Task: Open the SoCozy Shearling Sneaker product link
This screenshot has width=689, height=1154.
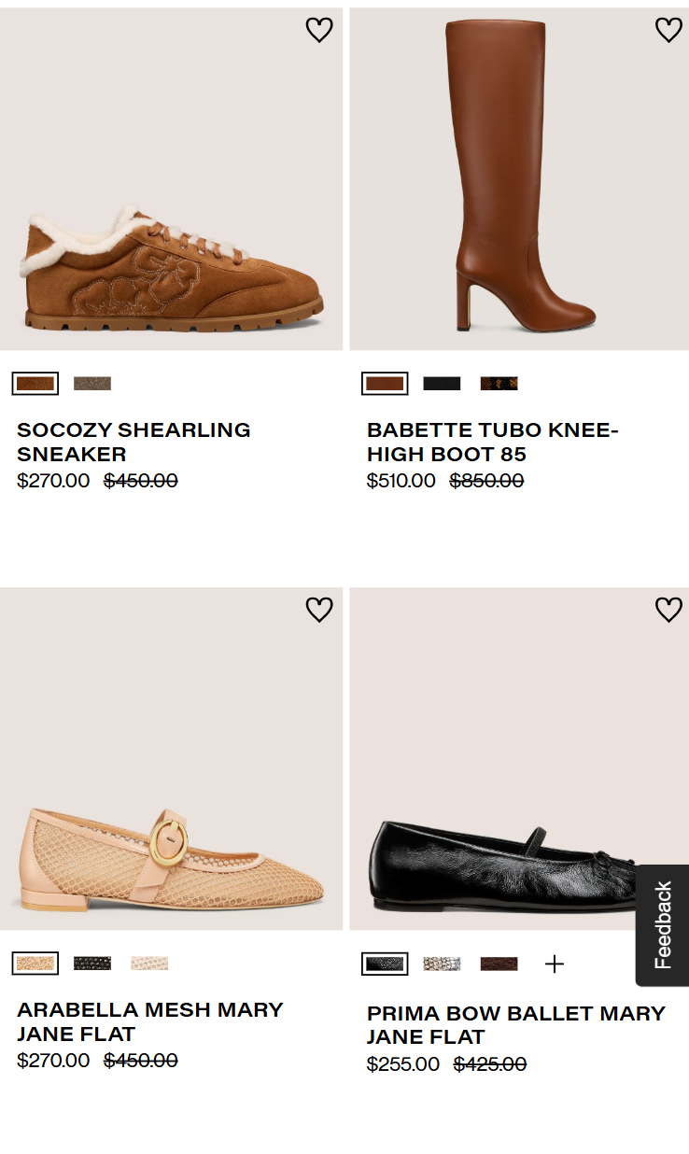Action: 134,442
